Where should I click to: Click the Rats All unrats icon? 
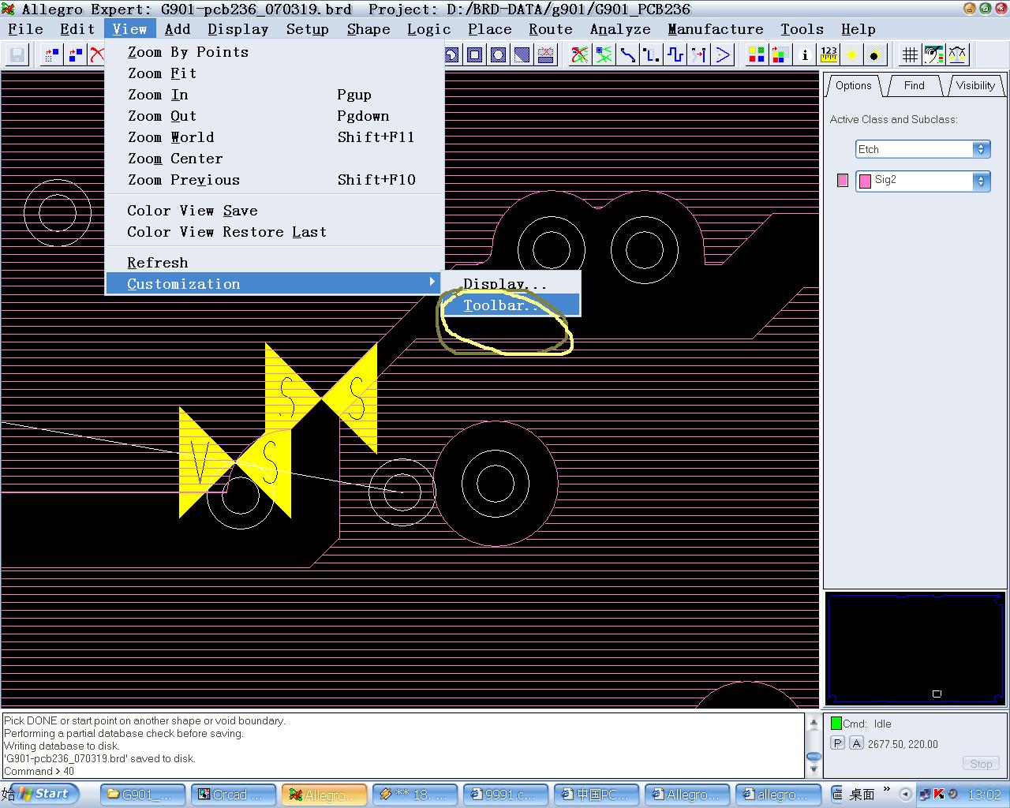tap(580, 54)
